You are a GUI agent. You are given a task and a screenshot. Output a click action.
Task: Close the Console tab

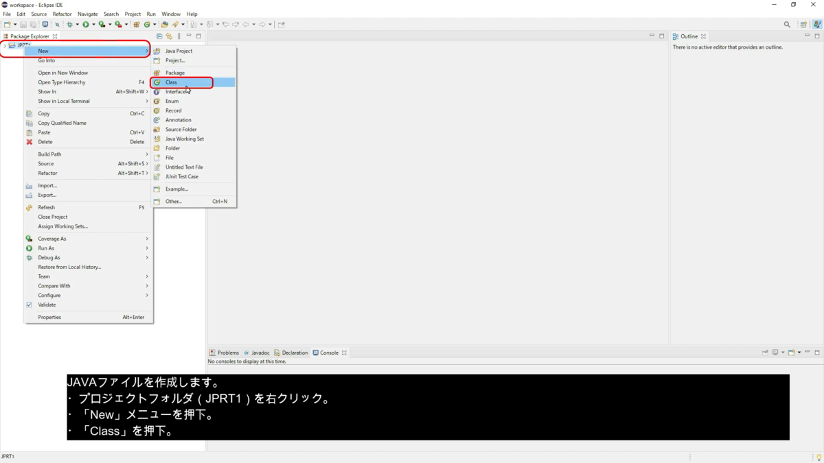344,353
